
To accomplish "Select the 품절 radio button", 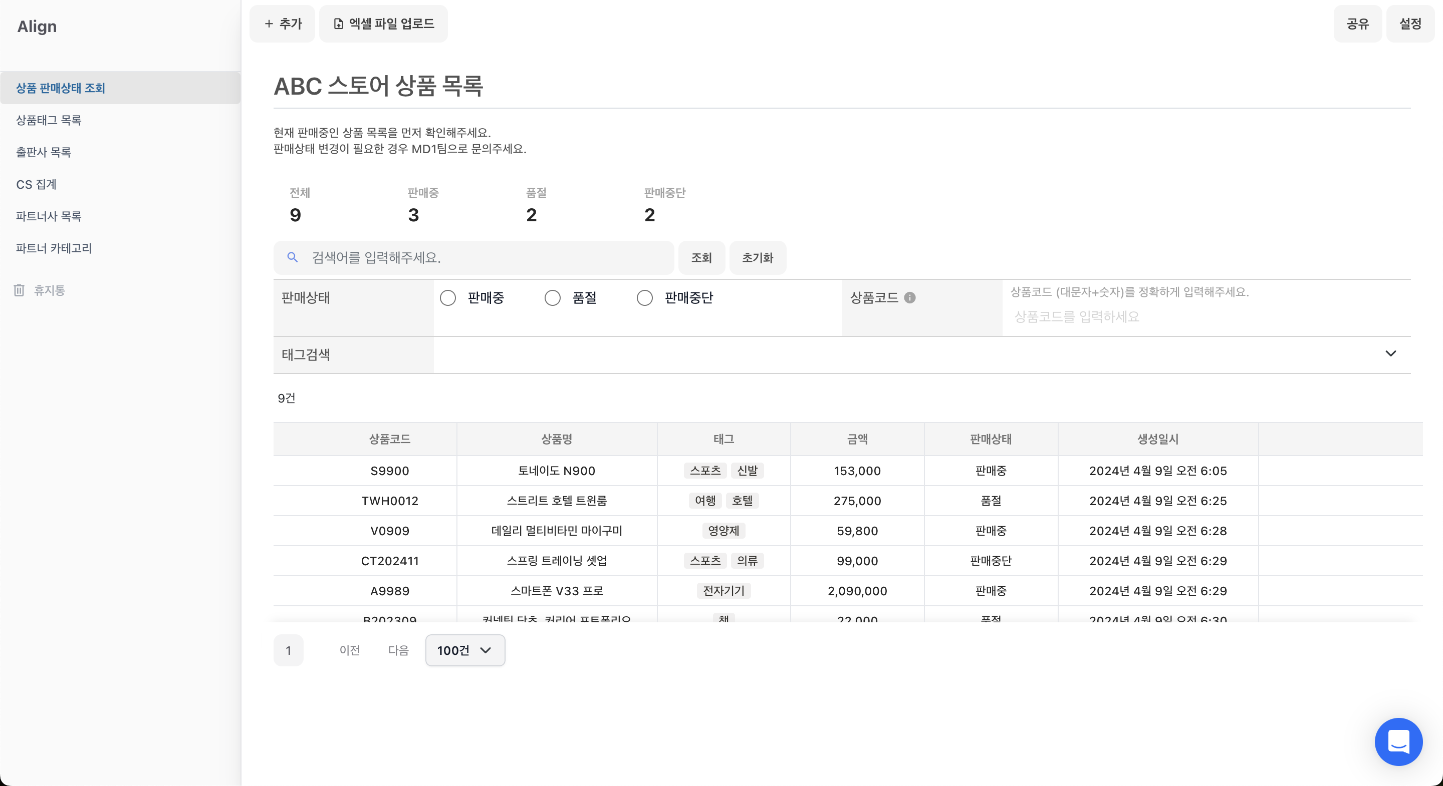I will tap(552, 298).
